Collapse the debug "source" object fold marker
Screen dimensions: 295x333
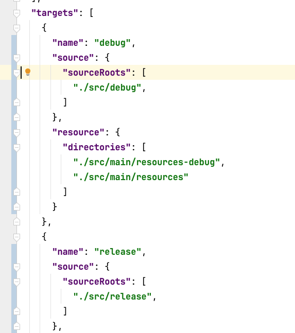click(x=16, y=58)
